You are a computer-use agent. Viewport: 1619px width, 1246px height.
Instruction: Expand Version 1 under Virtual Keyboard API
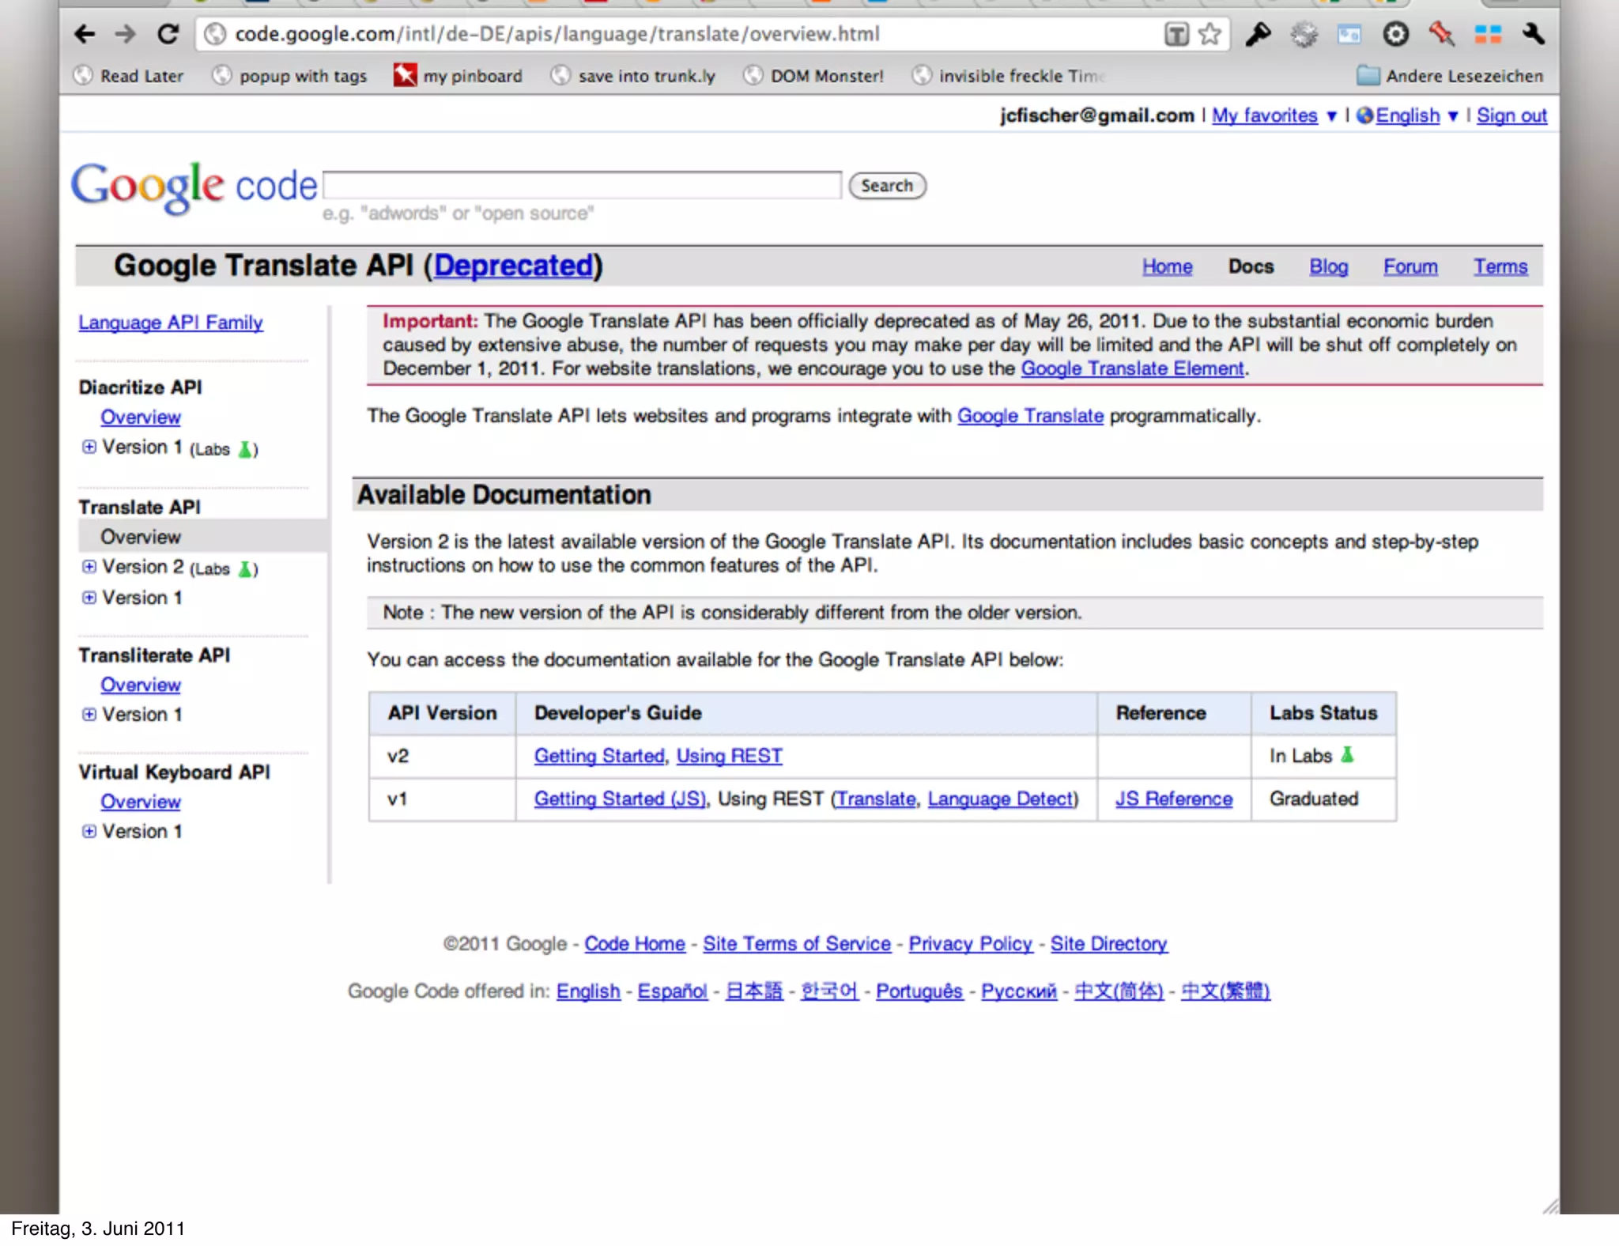coord(89,831)
